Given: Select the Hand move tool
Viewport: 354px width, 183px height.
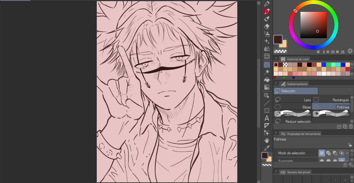Looking at the screenshot, I should (266, 140).
